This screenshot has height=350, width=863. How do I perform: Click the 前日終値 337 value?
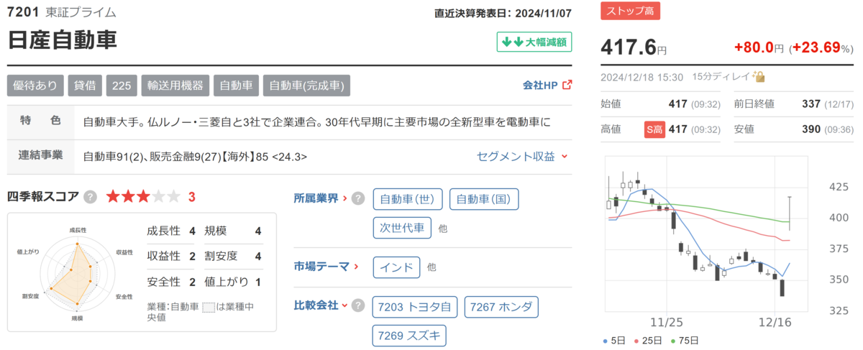[x=811, y=103]
